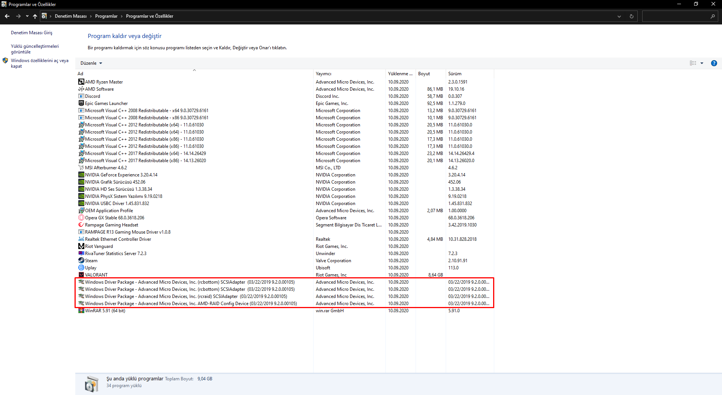Select NVIDIA Grafik Sürücüsü 452.06 row

[x=285, y=182]
